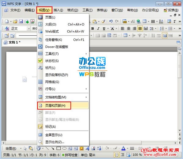Switch to outline view status icon
This screenshot has height=159, width=183.
[122, 155]
